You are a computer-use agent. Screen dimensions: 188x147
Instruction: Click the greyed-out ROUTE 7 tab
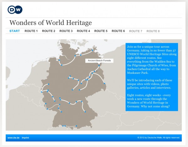click(136, 31)
